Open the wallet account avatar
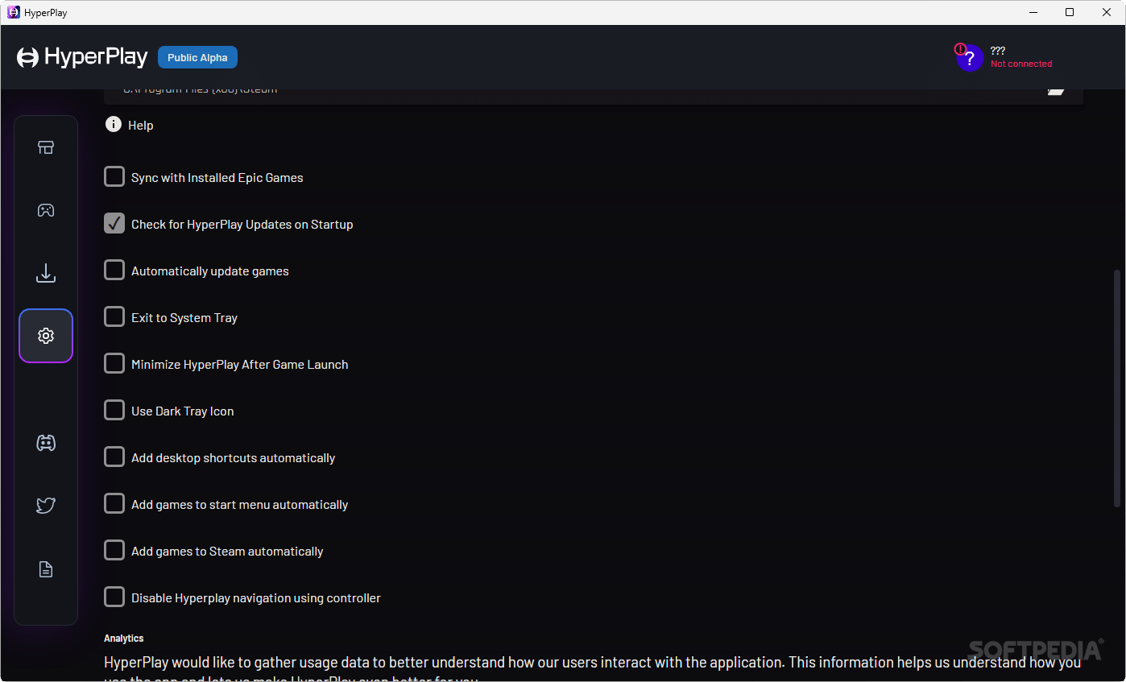Screen dimensions: 1126x682 (x=969, y=57)
